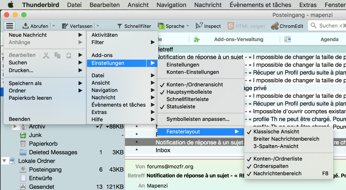Open the Verfassen dropdown arrow

98,26
